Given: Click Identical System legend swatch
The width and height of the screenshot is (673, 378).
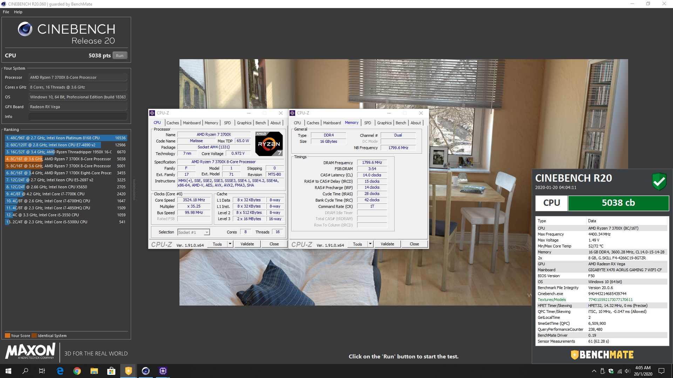Looking at the screenshot, I should tap(34, 336).
